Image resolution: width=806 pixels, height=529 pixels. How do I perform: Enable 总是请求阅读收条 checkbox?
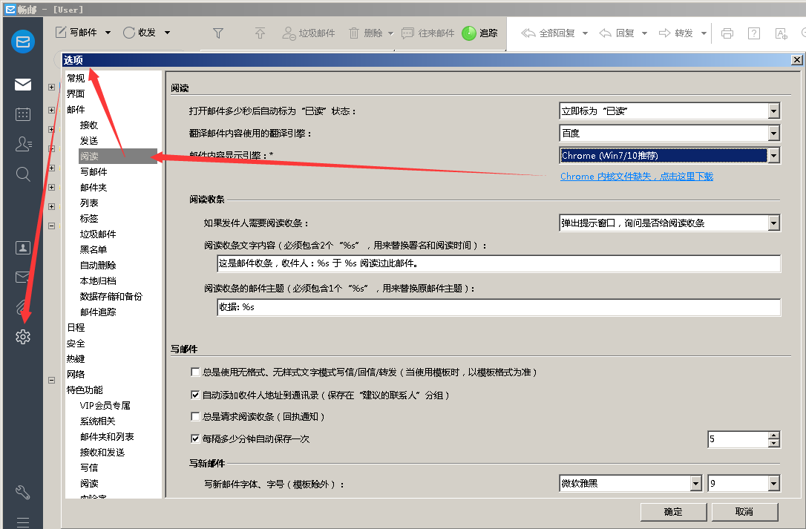195,416
